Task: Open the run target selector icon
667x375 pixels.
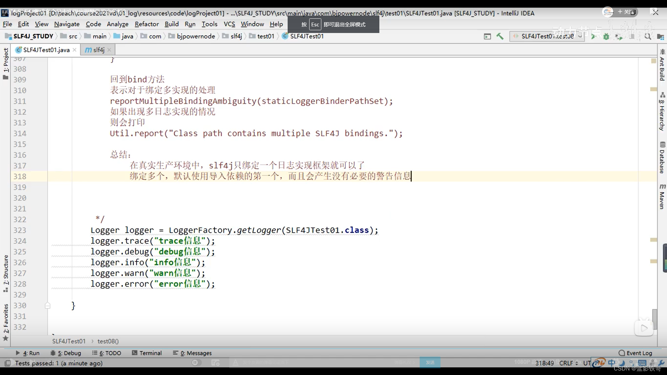Action: (487, 36)
